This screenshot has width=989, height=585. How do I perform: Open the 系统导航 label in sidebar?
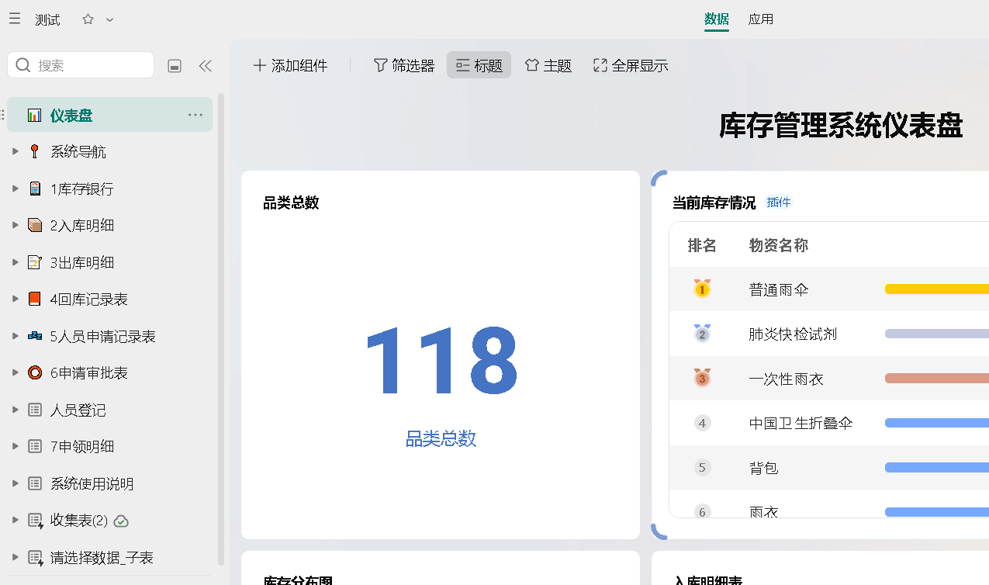(x=78, y=152)
